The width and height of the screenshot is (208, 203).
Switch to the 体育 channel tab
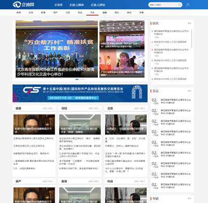tap(141, 12)
